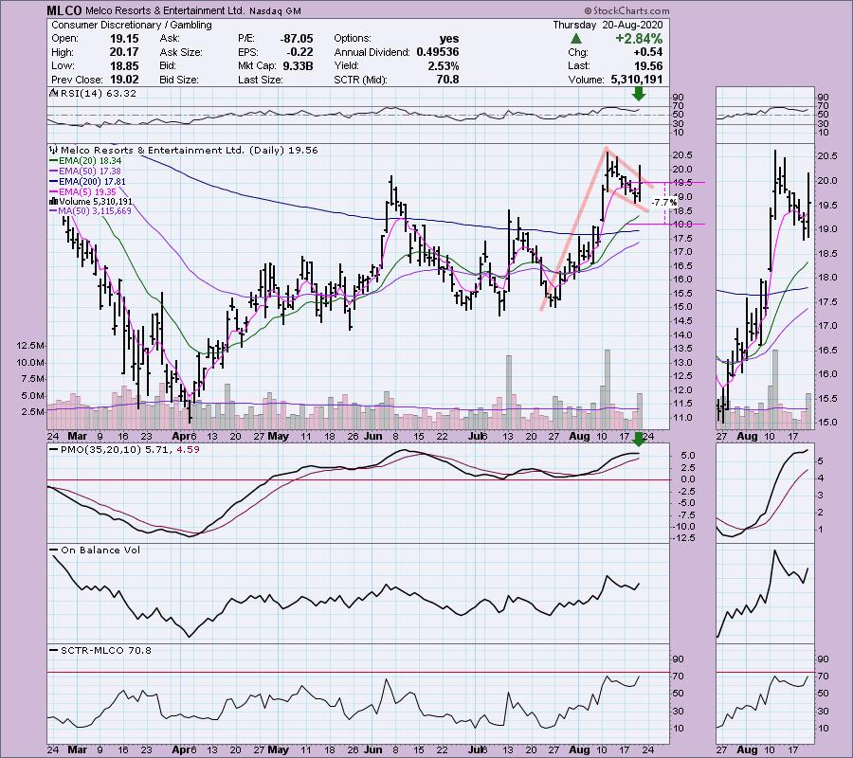Click the Yield value 2.53%
Viewport: 853px width, 758px height.
pyautogui.click(x=444, y=65)
